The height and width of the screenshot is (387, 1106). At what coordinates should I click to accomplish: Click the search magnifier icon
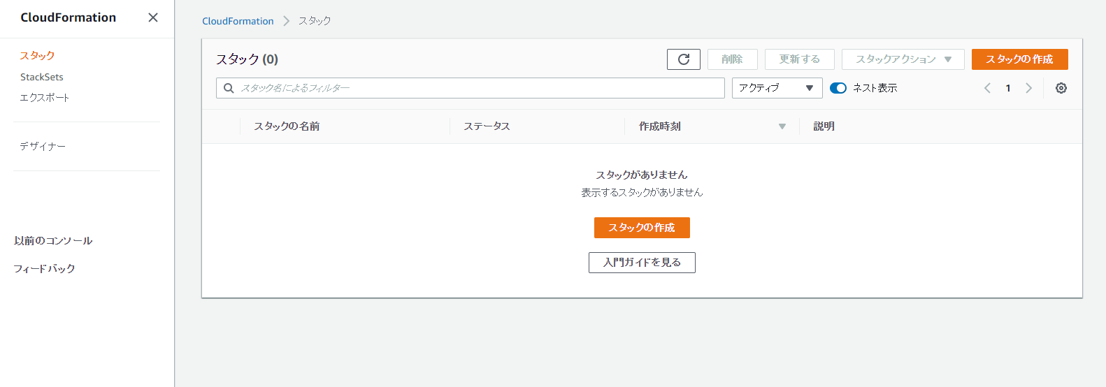[x=229, y=88]
